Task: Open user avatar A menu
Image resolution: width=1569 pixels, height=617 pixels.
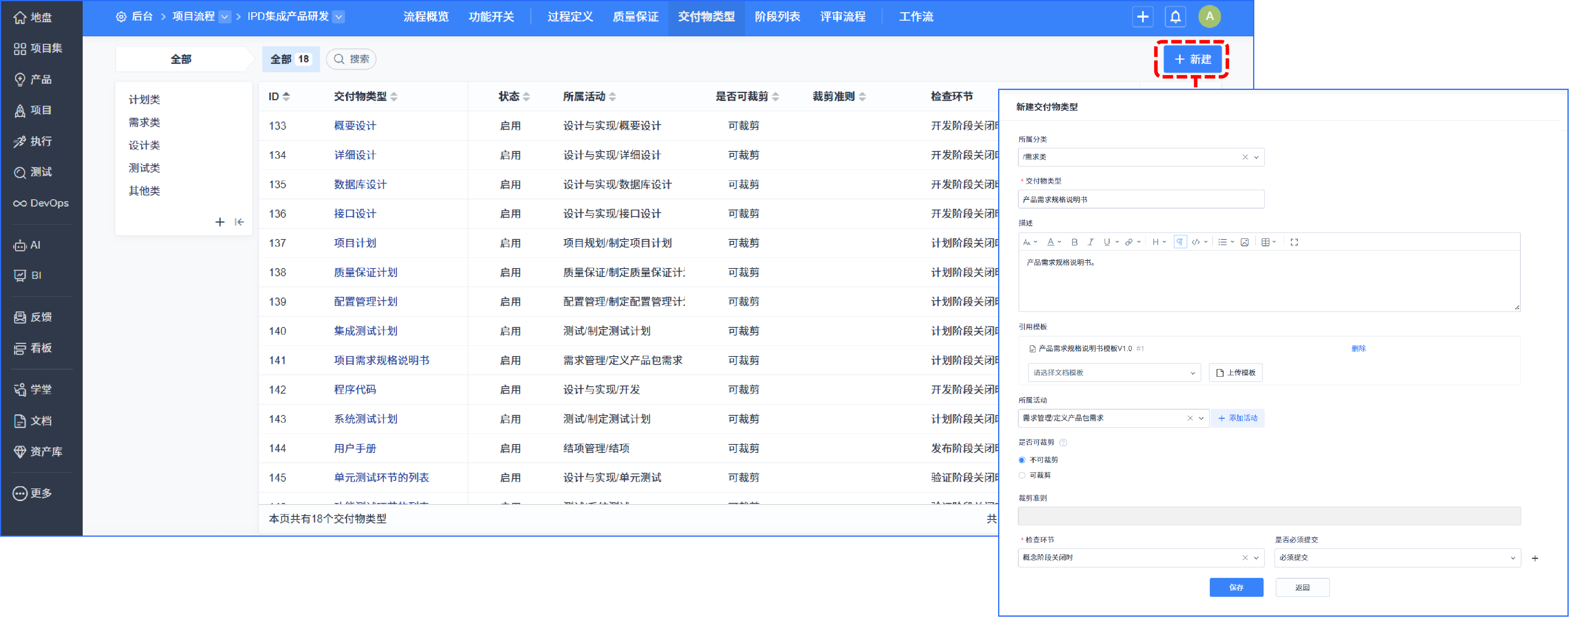Action: 1209,16
